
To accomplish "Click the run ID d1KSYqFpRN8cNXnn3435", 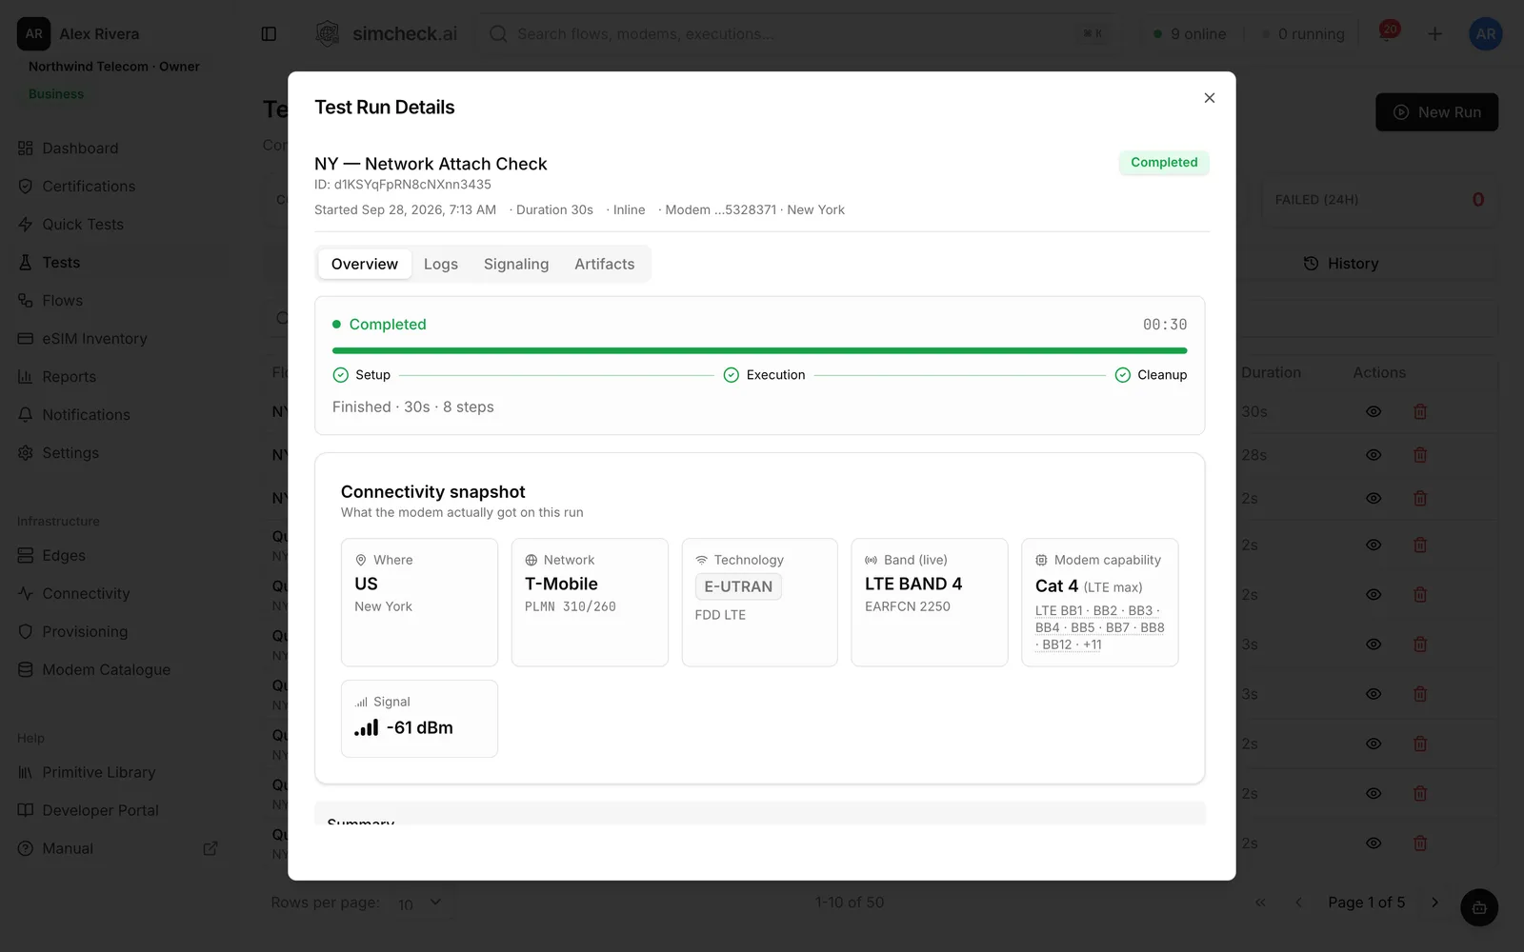I will pyautogui.click(x=412, y=185).
